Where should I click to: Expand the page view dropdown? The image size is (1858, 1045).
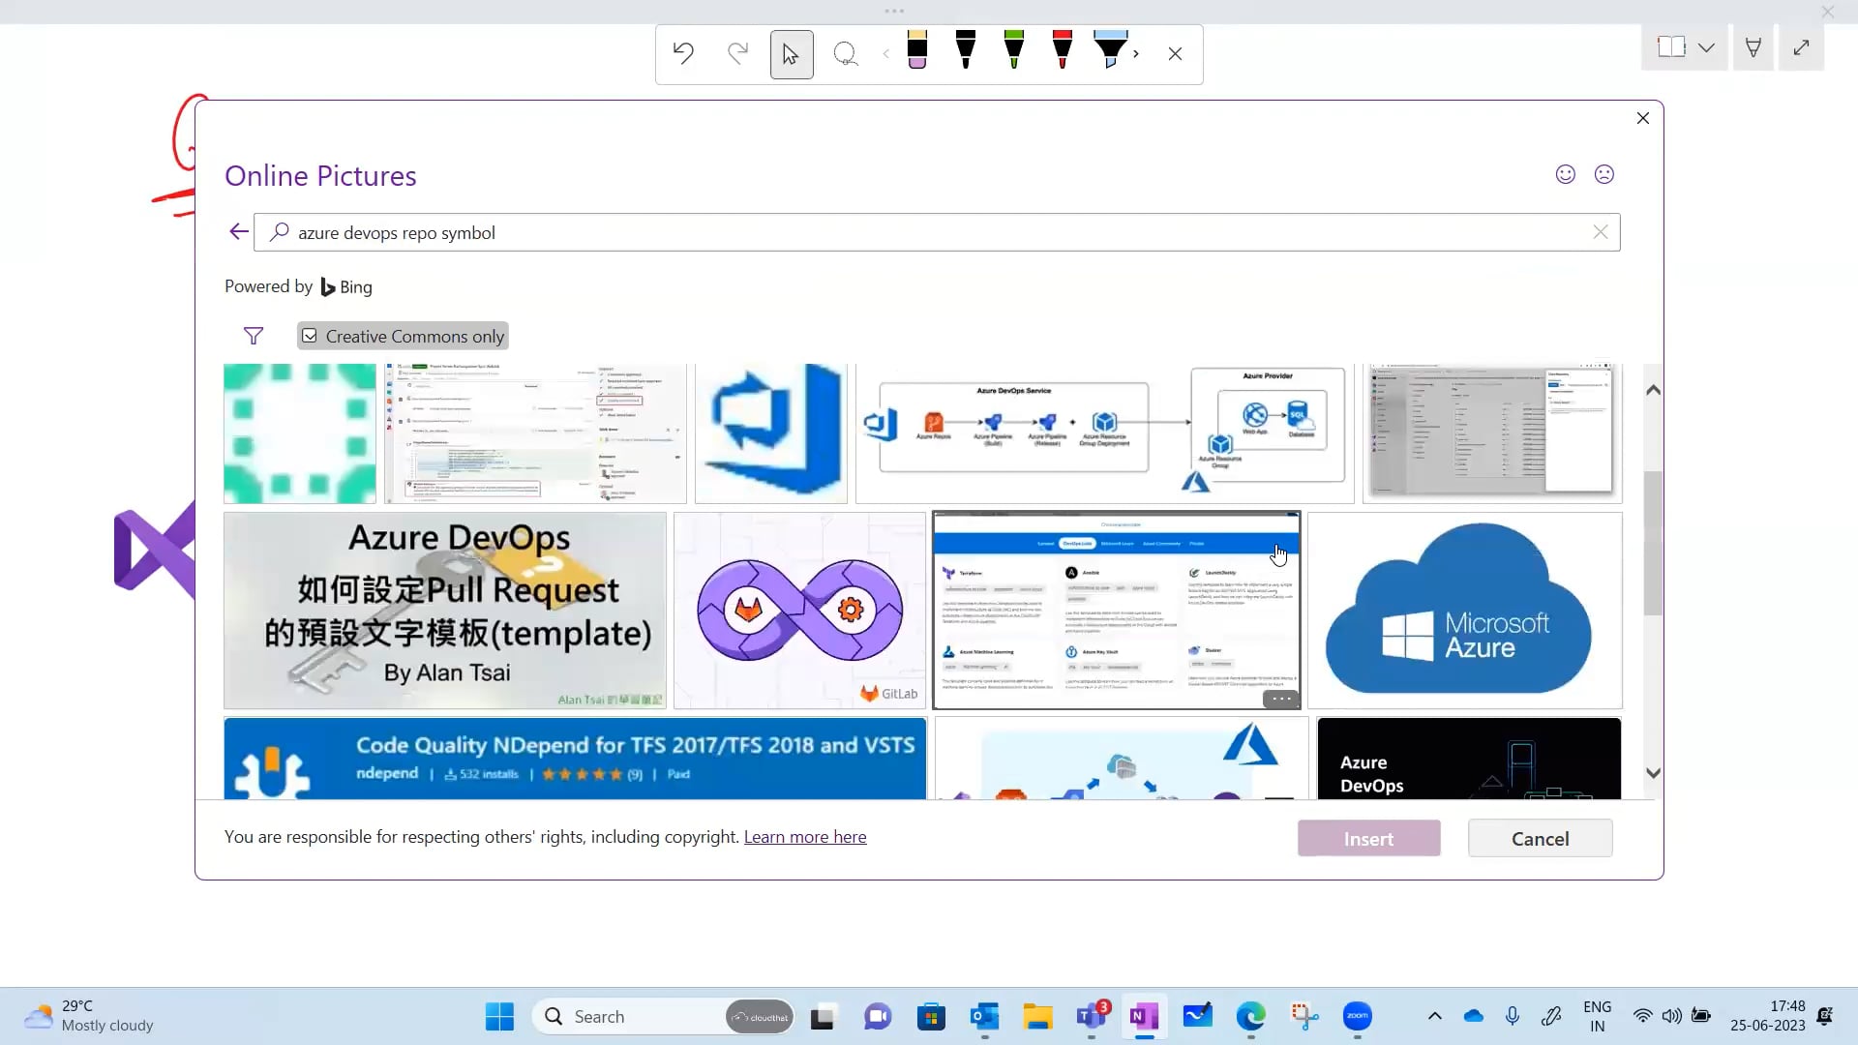click(x=1707, y=47)
